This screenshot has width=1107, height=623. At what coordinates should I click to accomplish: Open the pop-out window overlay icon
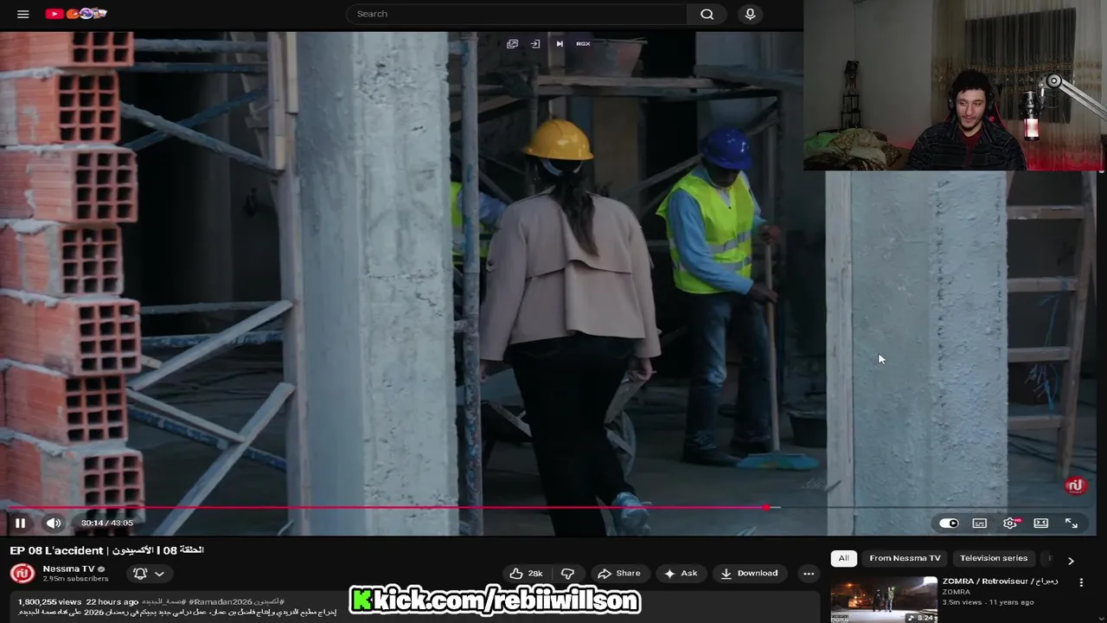click(512, 43)
